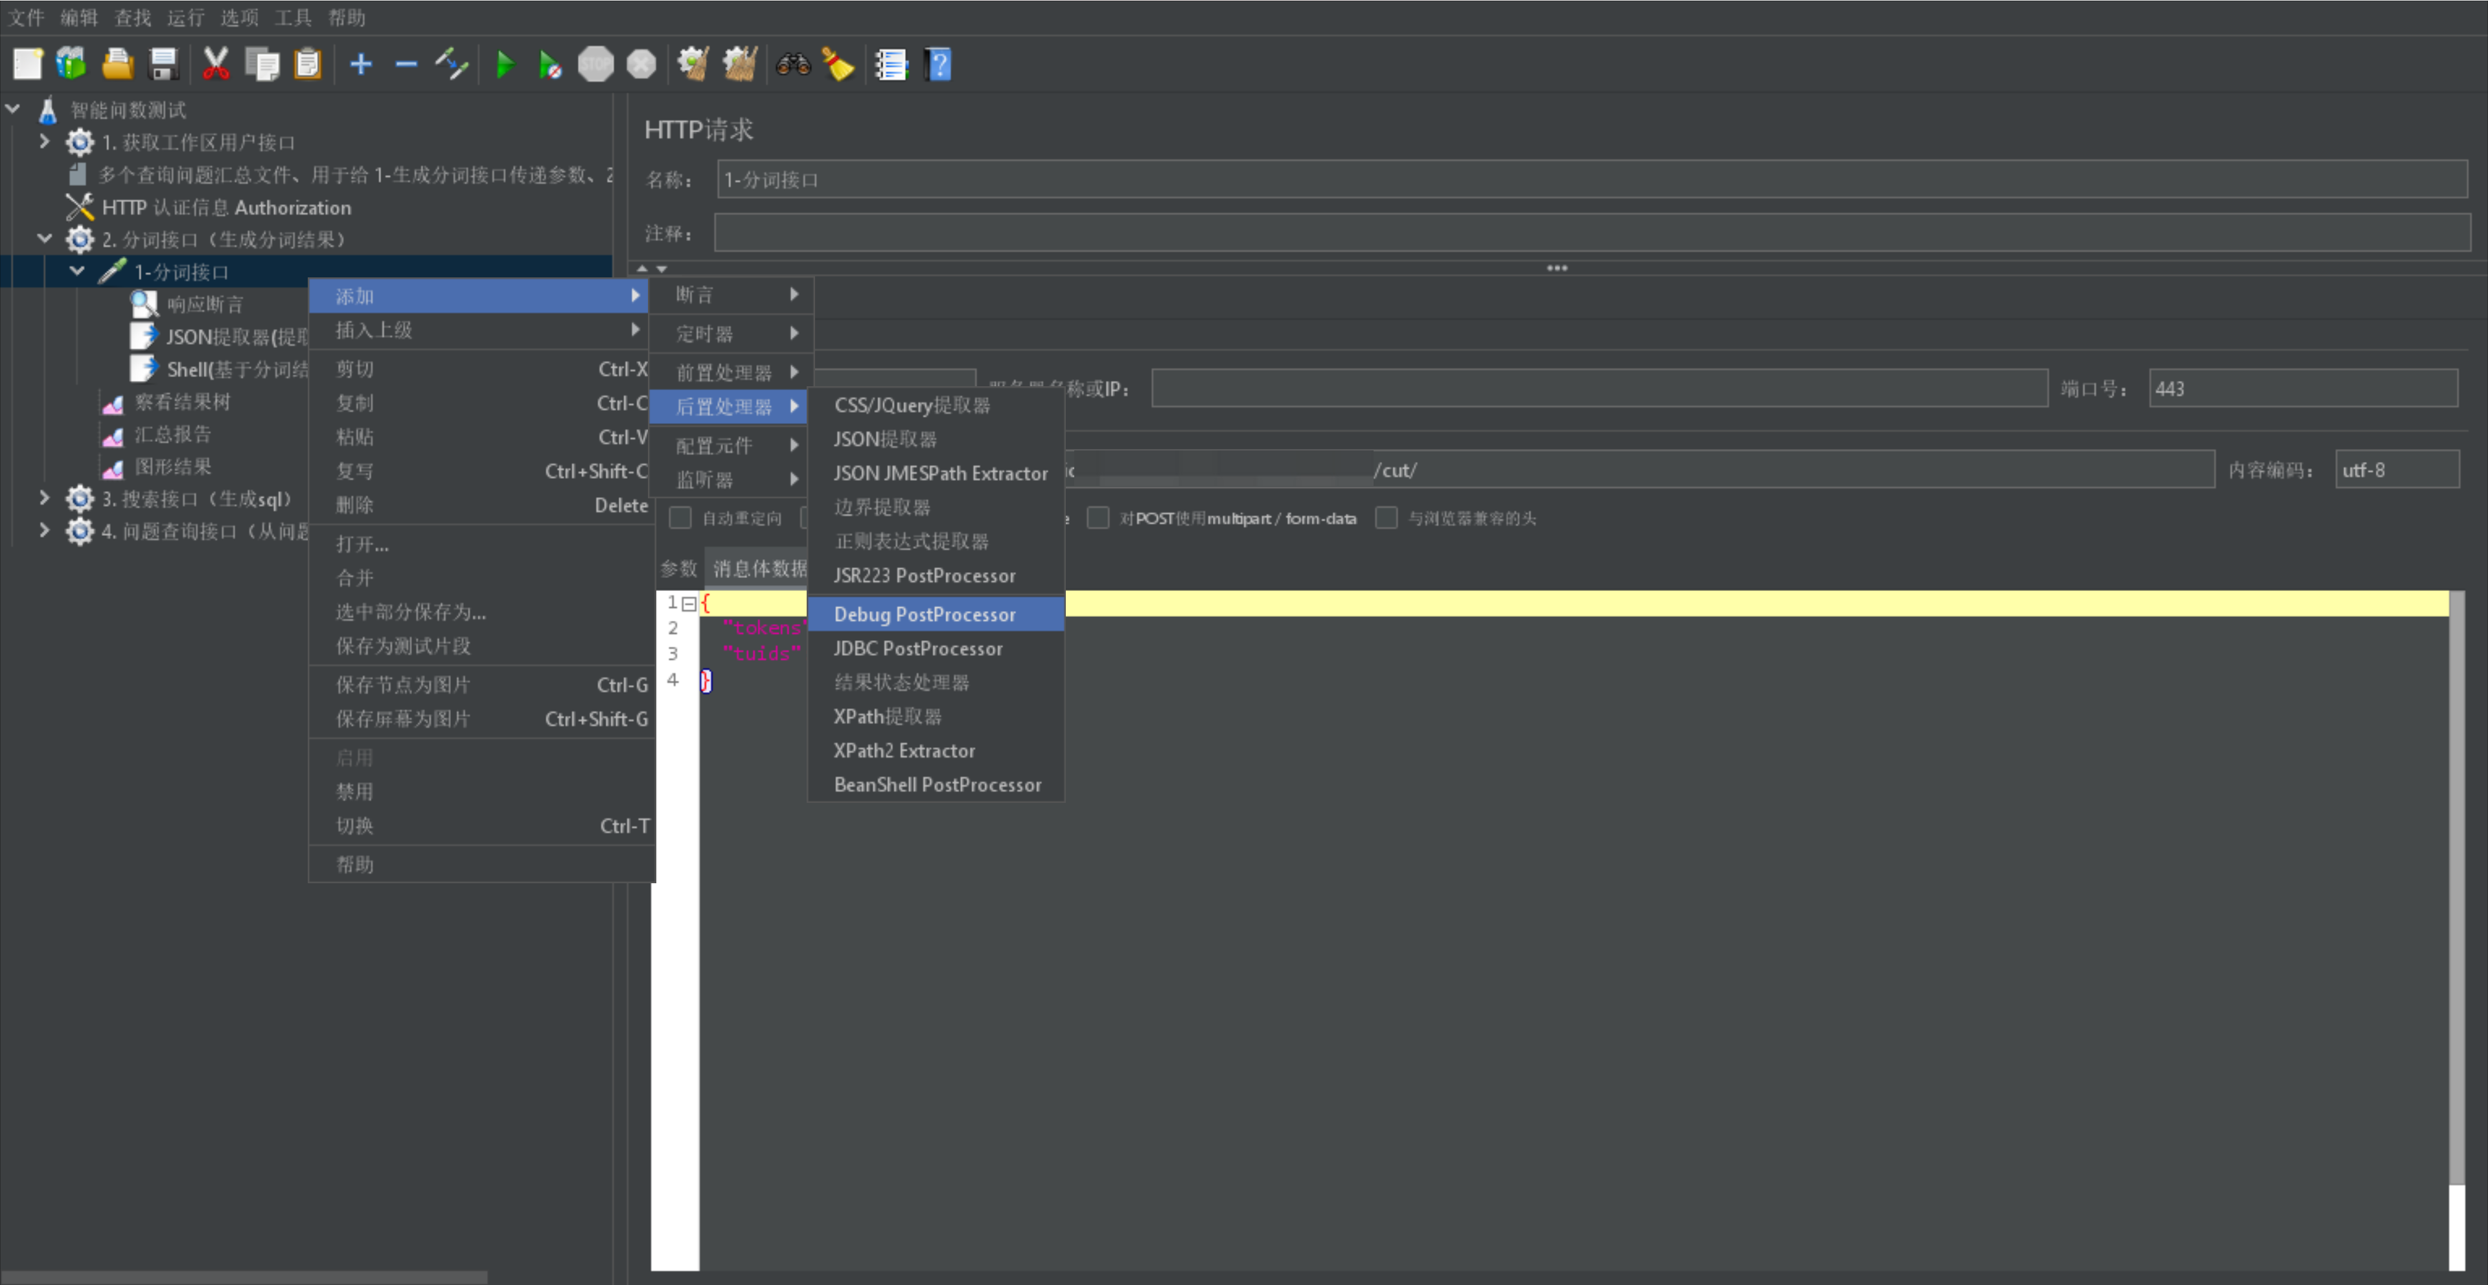
Task: Click the Save floppy disk icon
Action: tap(164, 65)
